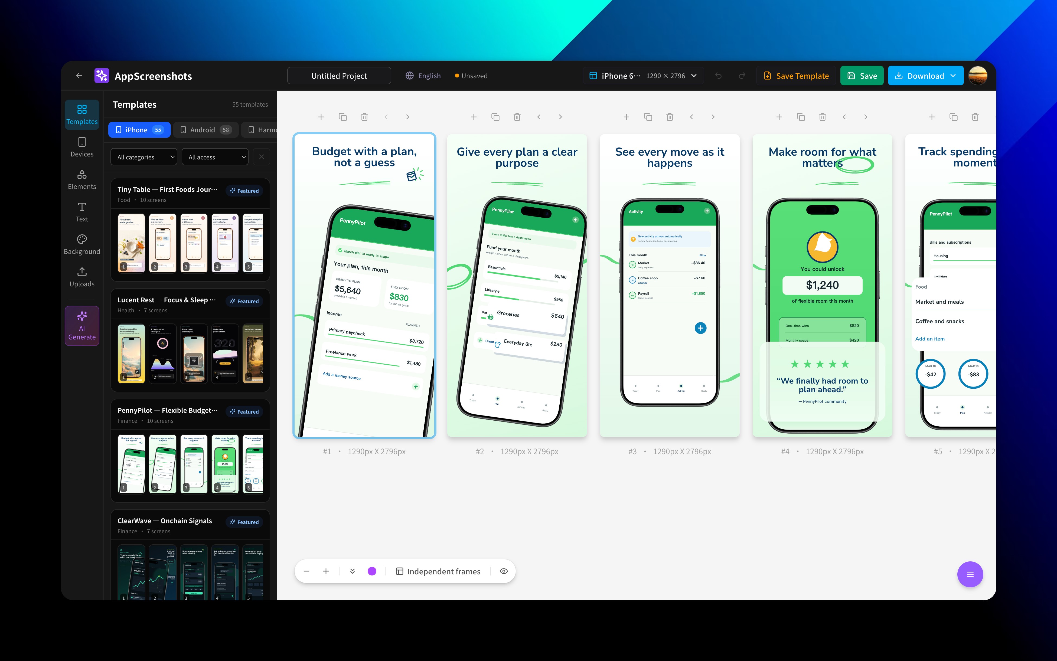Move screenshot #2 to the right
Image resolution: width=1057 pixels, height=661 pixels.
(560, 117)
